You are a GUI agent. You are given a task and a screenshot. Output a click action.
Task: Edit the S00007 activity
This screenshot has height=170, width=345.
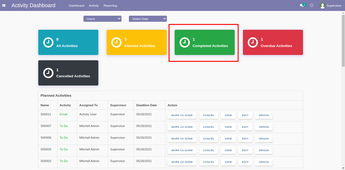point(245,127)
